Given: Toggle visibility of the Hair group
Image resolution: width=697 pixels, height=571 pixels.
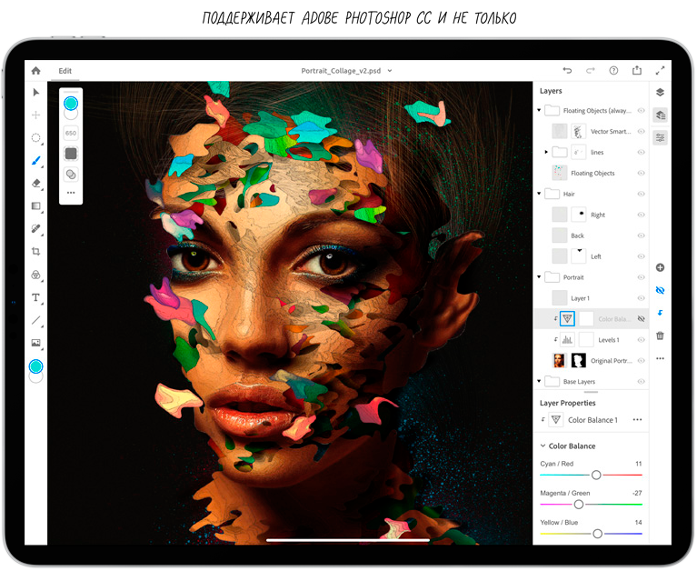Looking at the screenshot, I should [x=641, y=194].
